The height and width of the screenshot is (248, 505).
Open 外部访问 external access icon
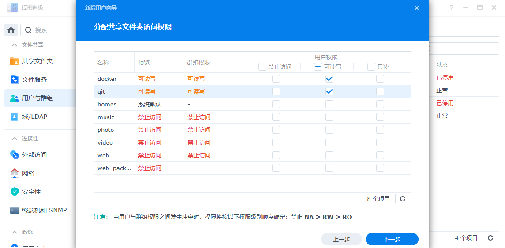click(15, 155)
